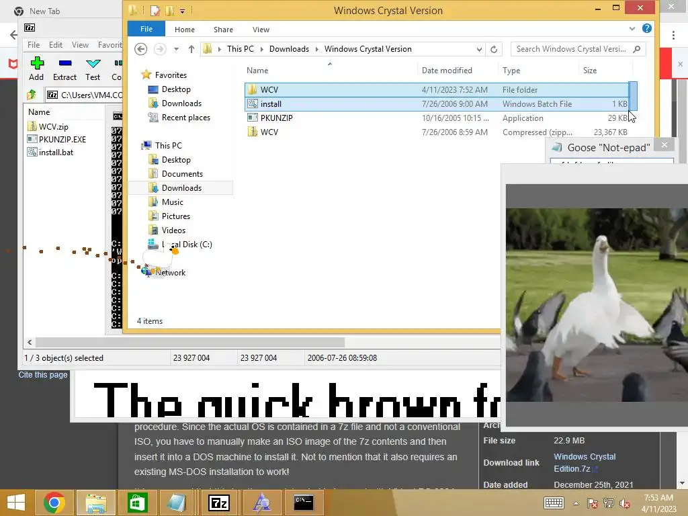Close the Goose Not-epad window
This screenshot has height=516, width=688.
664,145
